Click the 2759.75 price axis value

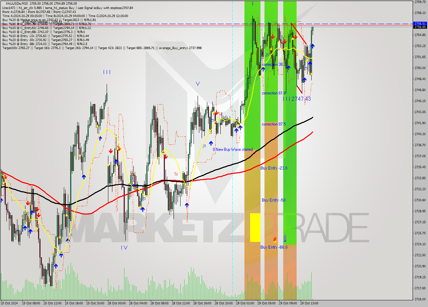420,2
